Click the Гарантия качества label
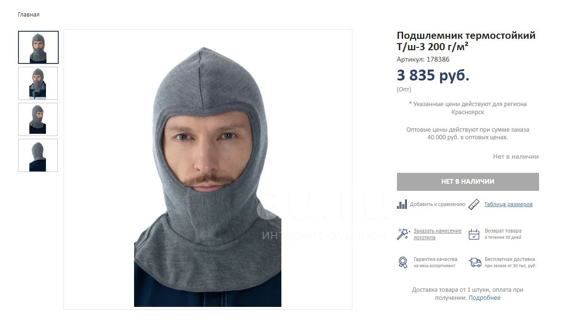Screen dimensions: 567x323 435,260
